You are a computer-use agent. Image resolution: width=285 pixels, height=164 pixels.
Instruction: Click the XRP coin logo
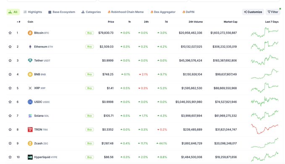[x=30, y=88]
